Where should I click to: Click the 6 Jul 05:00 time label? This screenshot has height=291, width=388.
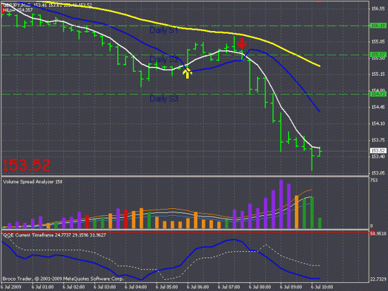tap(166, 287)
